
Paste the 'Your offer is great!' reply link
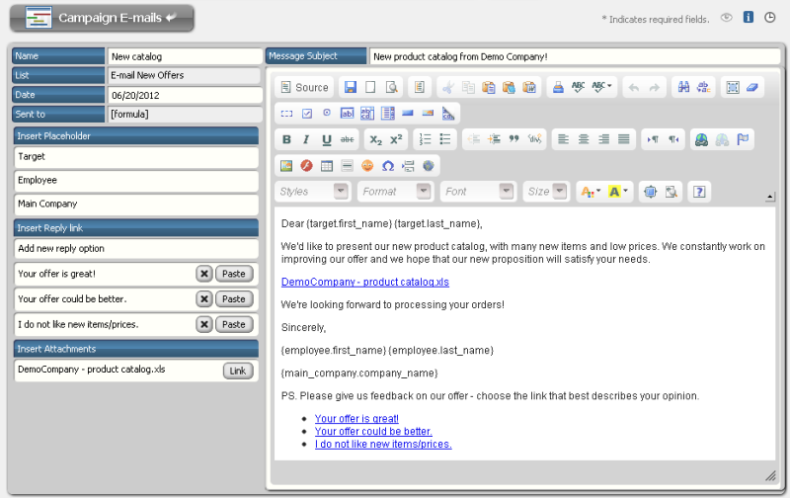(x=232, y=274)
